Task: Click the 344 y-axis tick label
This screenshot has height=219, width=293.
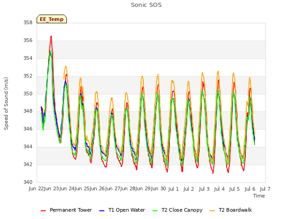Action: click(x=28, y=147)
